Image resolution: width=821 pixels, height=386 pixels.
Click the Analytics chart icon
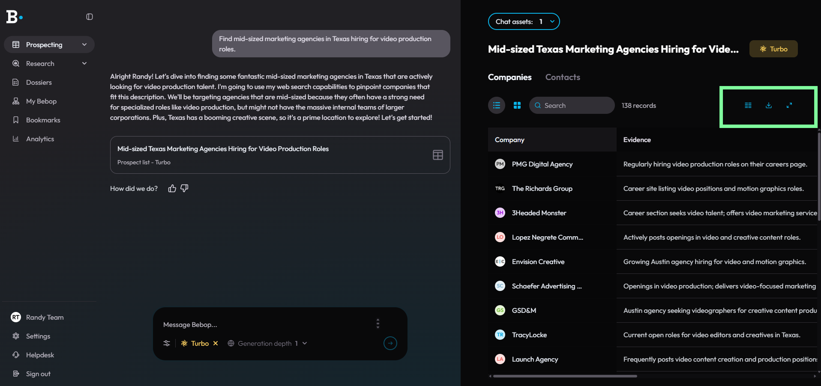(16, 139)
